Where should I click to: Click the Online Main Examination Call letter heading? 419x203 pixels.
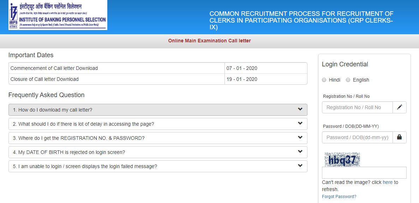tap(209, 41)
